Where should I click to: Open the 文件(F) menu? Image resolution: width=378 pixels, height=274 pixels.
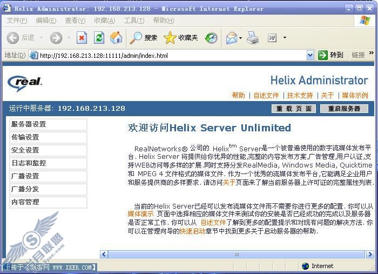pyautogui.click(x=17, y=21)
